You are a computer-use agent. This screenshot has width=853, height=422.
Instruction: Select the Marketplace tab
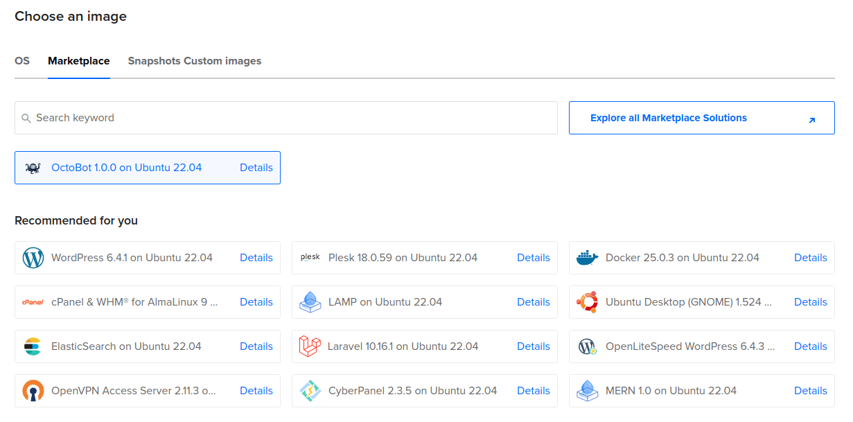click(x=79, y=61)
